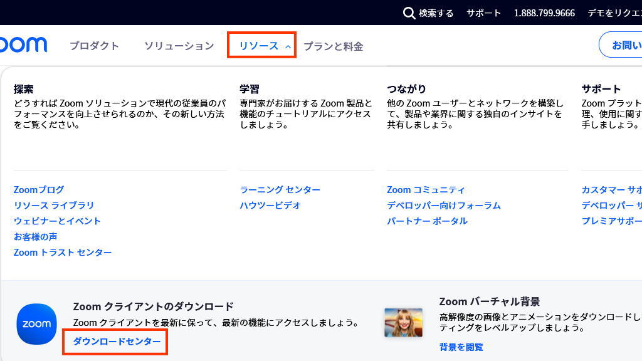This screenshot has width=642, height=361.
Task: Click 背景を閲覧 link
Action: (461, 347)
